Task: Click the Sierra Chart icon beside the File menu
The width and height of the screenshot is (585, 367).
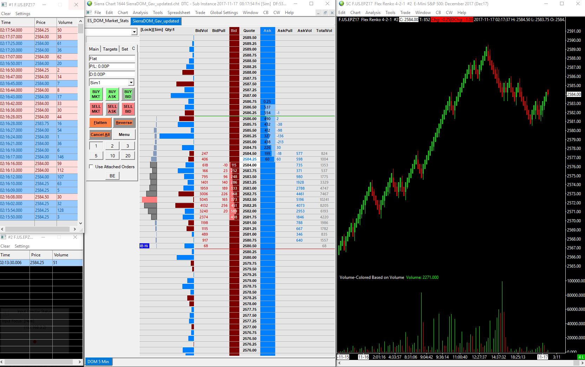Action: pyautogui.click(x=89, y=12)
